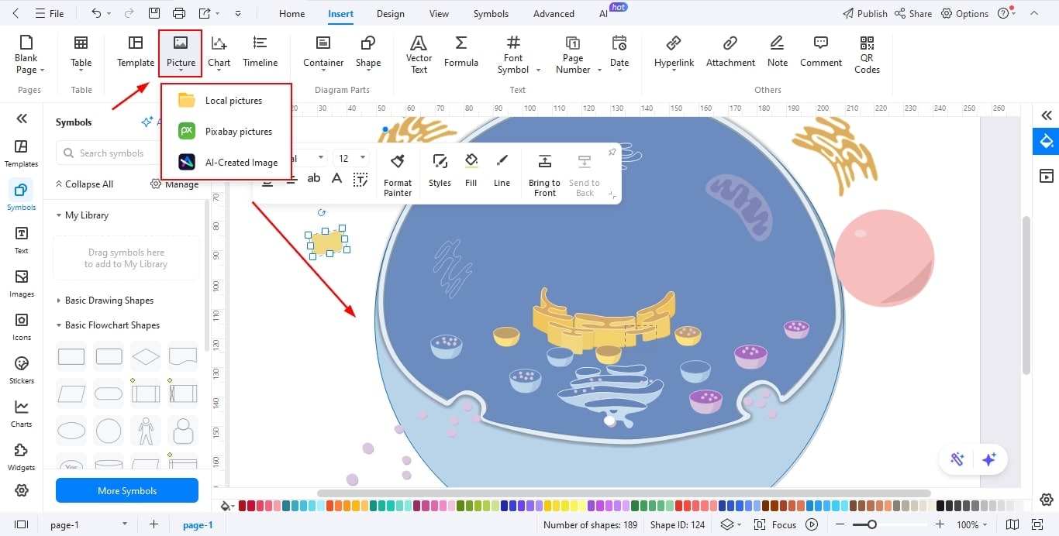
Task: Switch to the Advanced tab
Action: pyautogui.click(x=554, y=14)
